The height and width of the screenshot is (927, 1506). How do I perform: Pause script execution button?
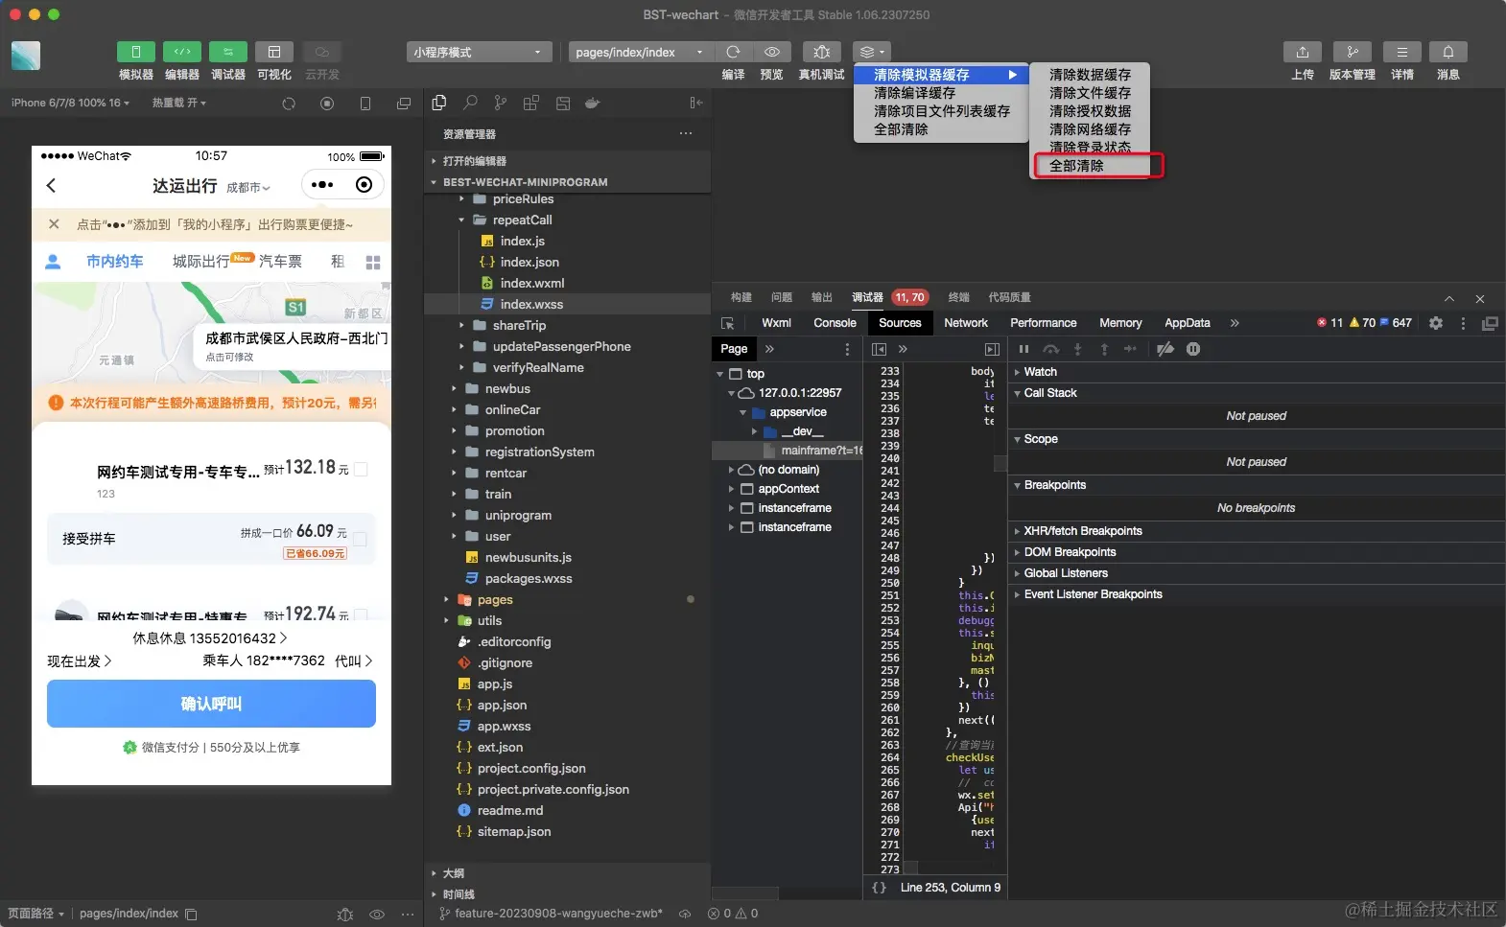(1024, 349)
